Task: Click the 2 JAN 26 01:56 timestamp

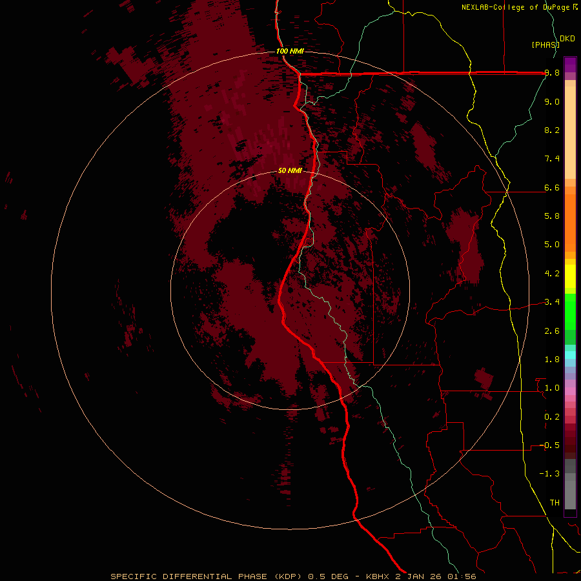Action: point(436,576)
